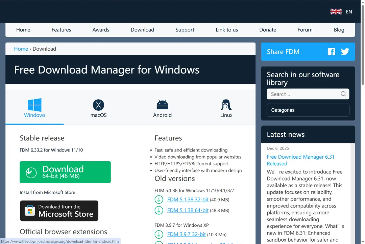Image resolution: width=365 pixels, height=244 pixels.
Task: Open the Support menu item
Action: click(185, 30)
